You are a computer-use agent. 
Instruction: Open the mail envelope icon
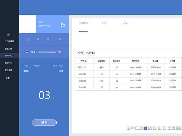[27, 39]
